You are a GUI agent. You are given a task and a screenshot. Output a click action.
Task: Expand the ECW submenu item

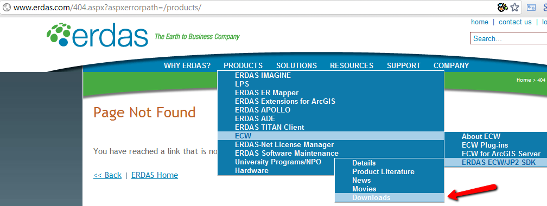(x=330, y=136)
